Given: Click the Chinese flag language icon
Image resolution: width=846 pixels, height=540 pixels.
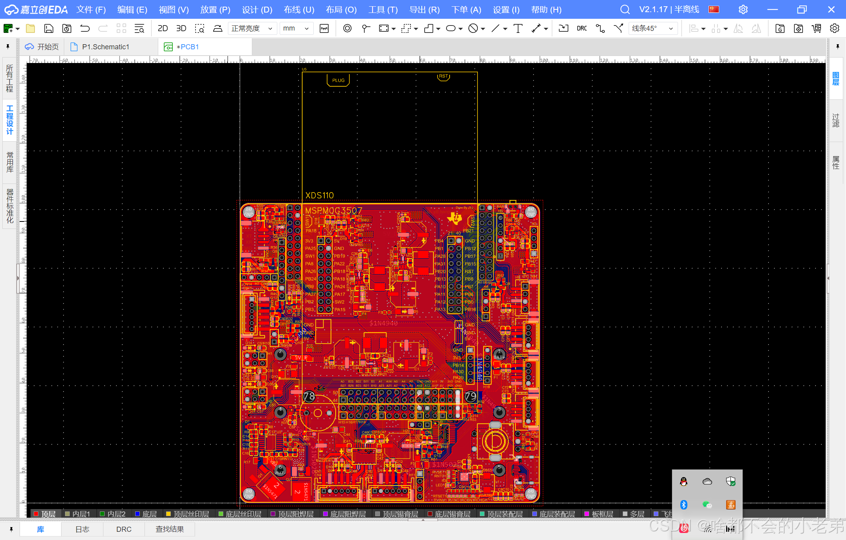Looking at the screenshot, I should click(714, 9).
